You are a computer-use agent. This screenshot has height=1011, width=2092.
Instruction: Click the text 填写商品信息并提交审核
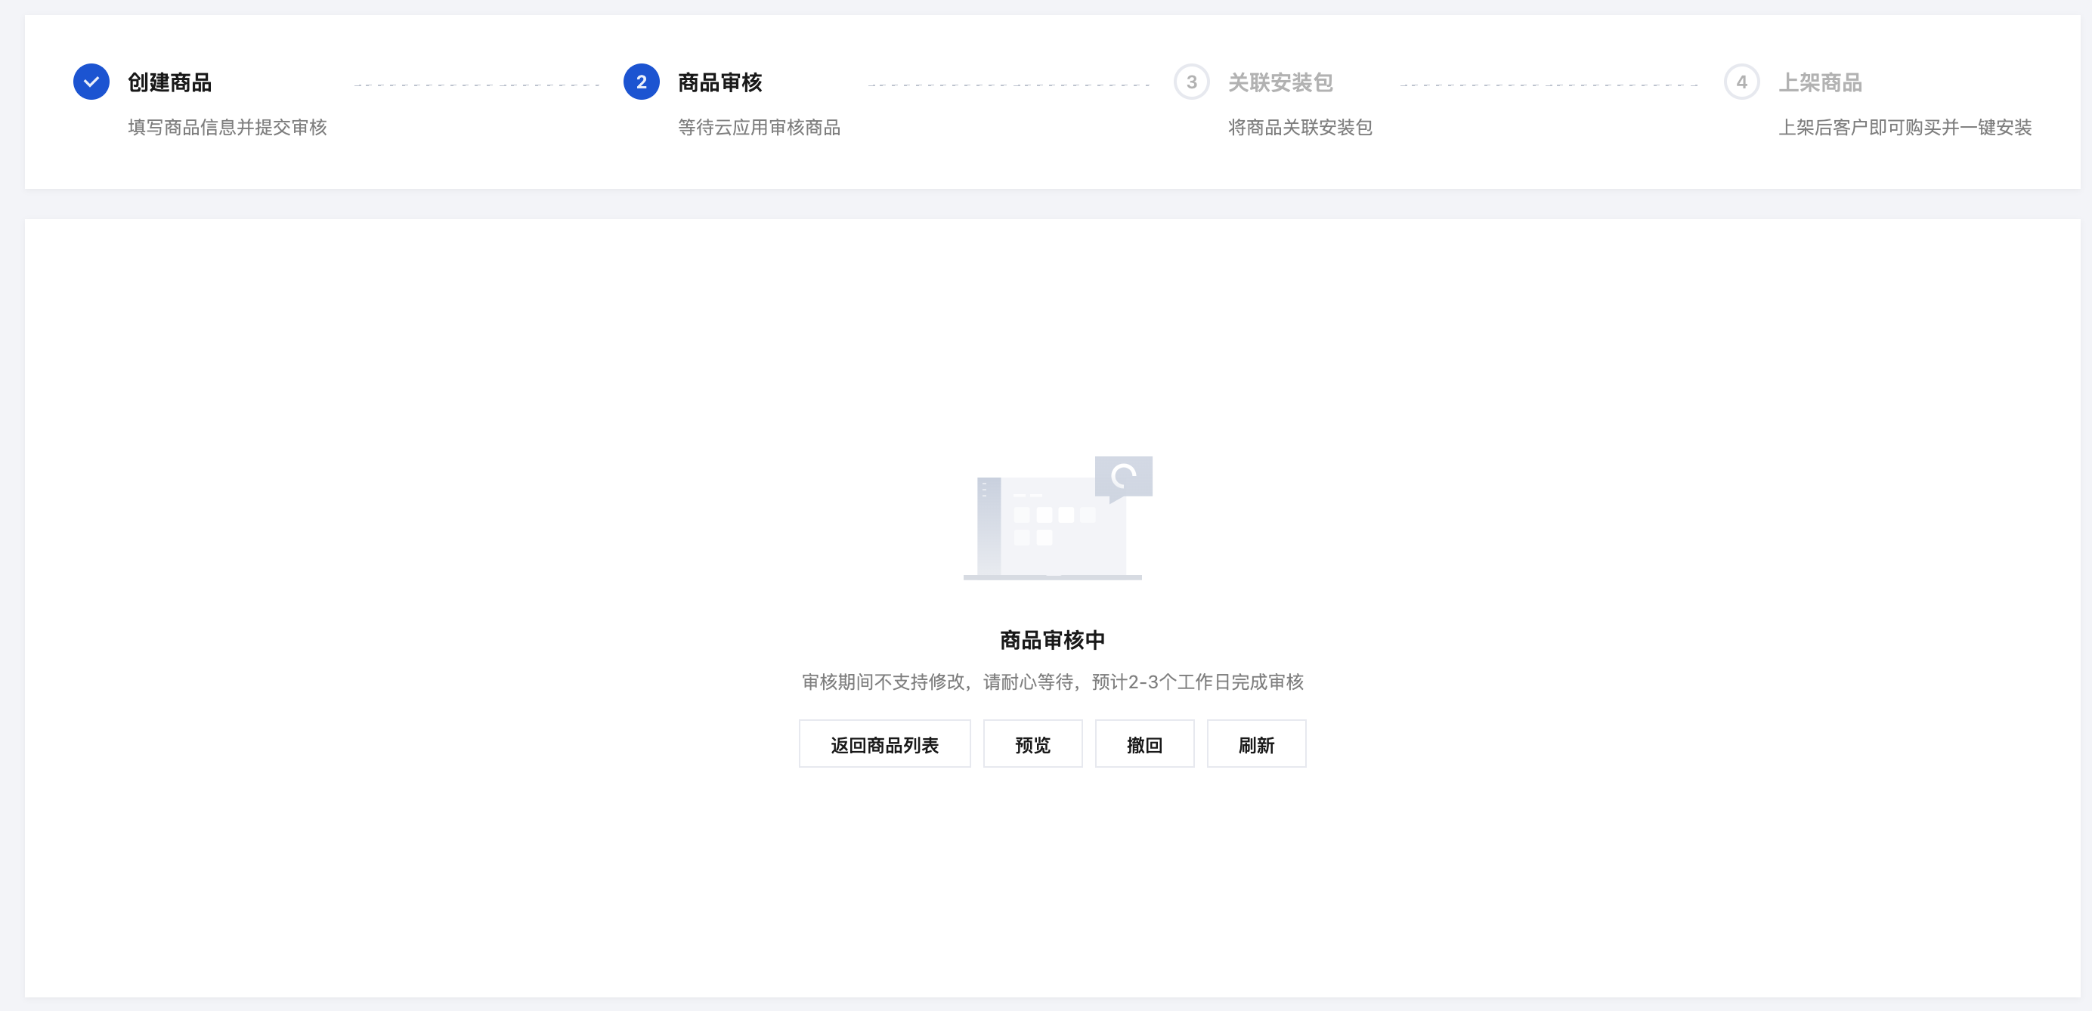point(227,128)
